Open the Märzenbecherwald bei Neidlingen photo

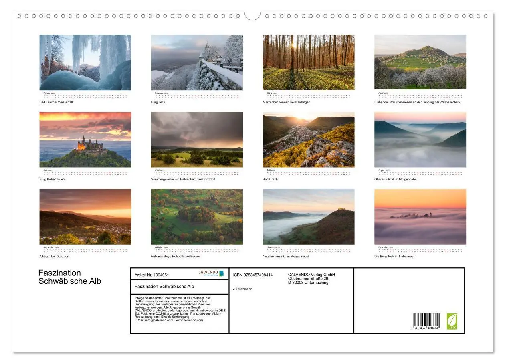pos(308,63)
